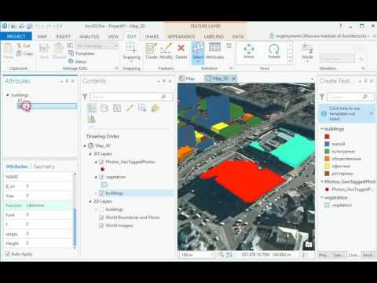Toggle the Auto Apply checkbox
The height and width of the screenshot is (283, 377).
[x=8, y=254]
